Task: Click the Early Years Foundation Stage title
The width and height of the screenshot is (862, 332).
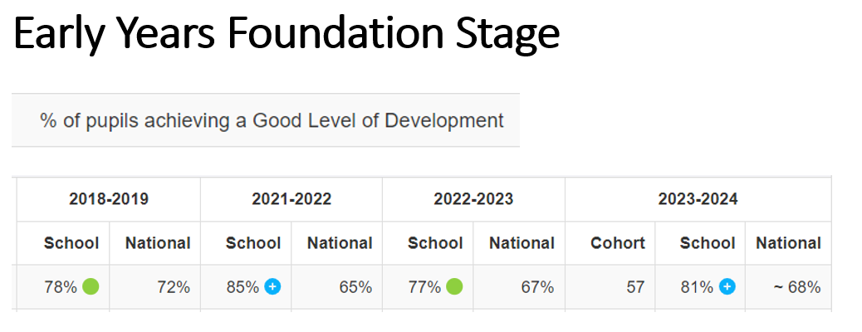Action: [x=287, y=34]
